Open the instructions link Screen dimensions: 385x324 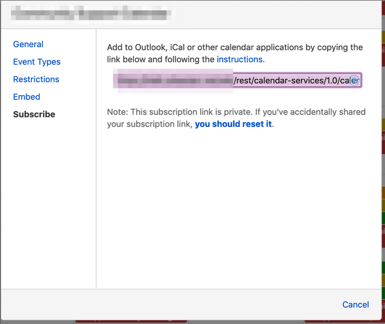239,59
